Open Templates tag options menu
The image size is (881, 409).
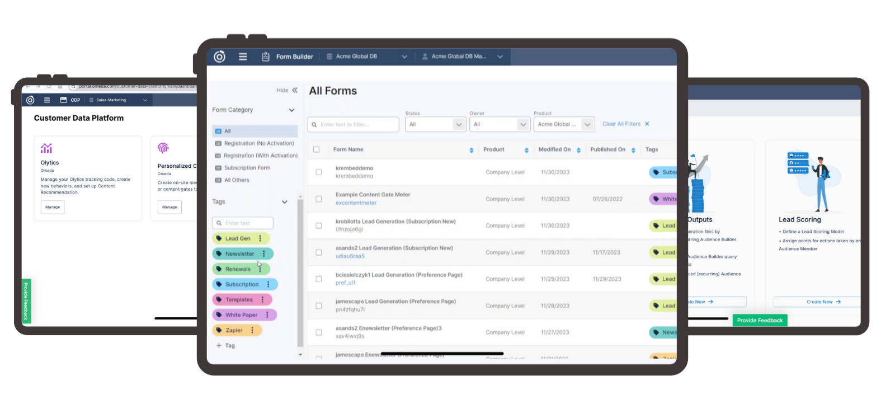coord(262,300)
